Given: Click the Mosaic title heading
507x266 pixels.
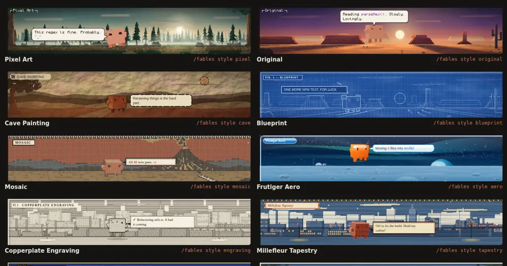Looking at the screenshot, I should [16, 187].
